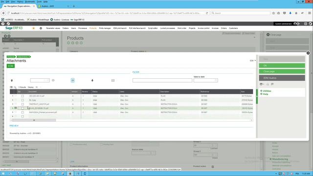
Task: Click the Valid to date input field
Action: click(205, 80)
